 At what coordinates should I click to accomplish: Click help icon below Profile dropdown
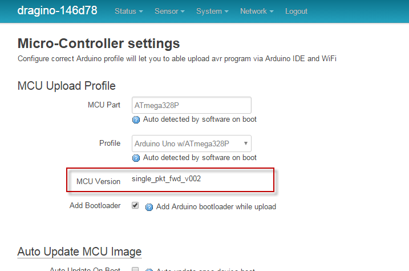(x=136, y=158)
